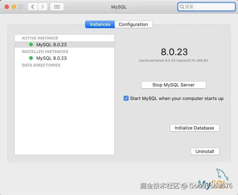
Task: Stop MySQL Server
Action: (174, 85)
